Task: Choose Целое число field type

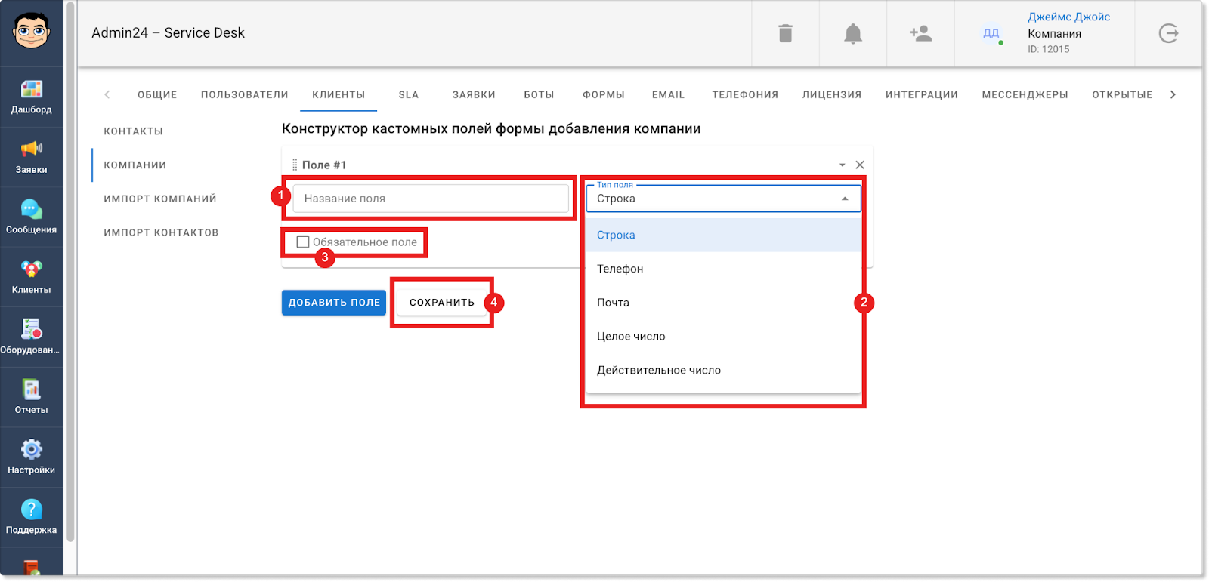Action: pyautogui.click(x=631, y=337)
